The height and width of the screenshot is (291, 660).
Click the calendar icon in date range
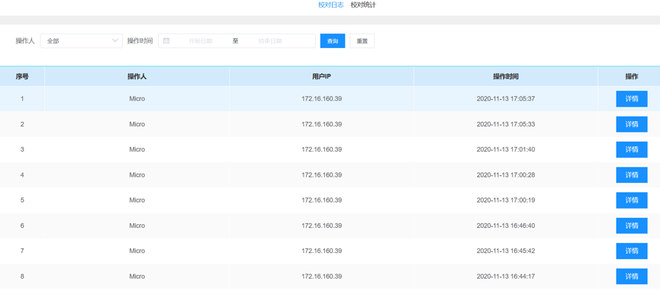click(x=166, y=41)
